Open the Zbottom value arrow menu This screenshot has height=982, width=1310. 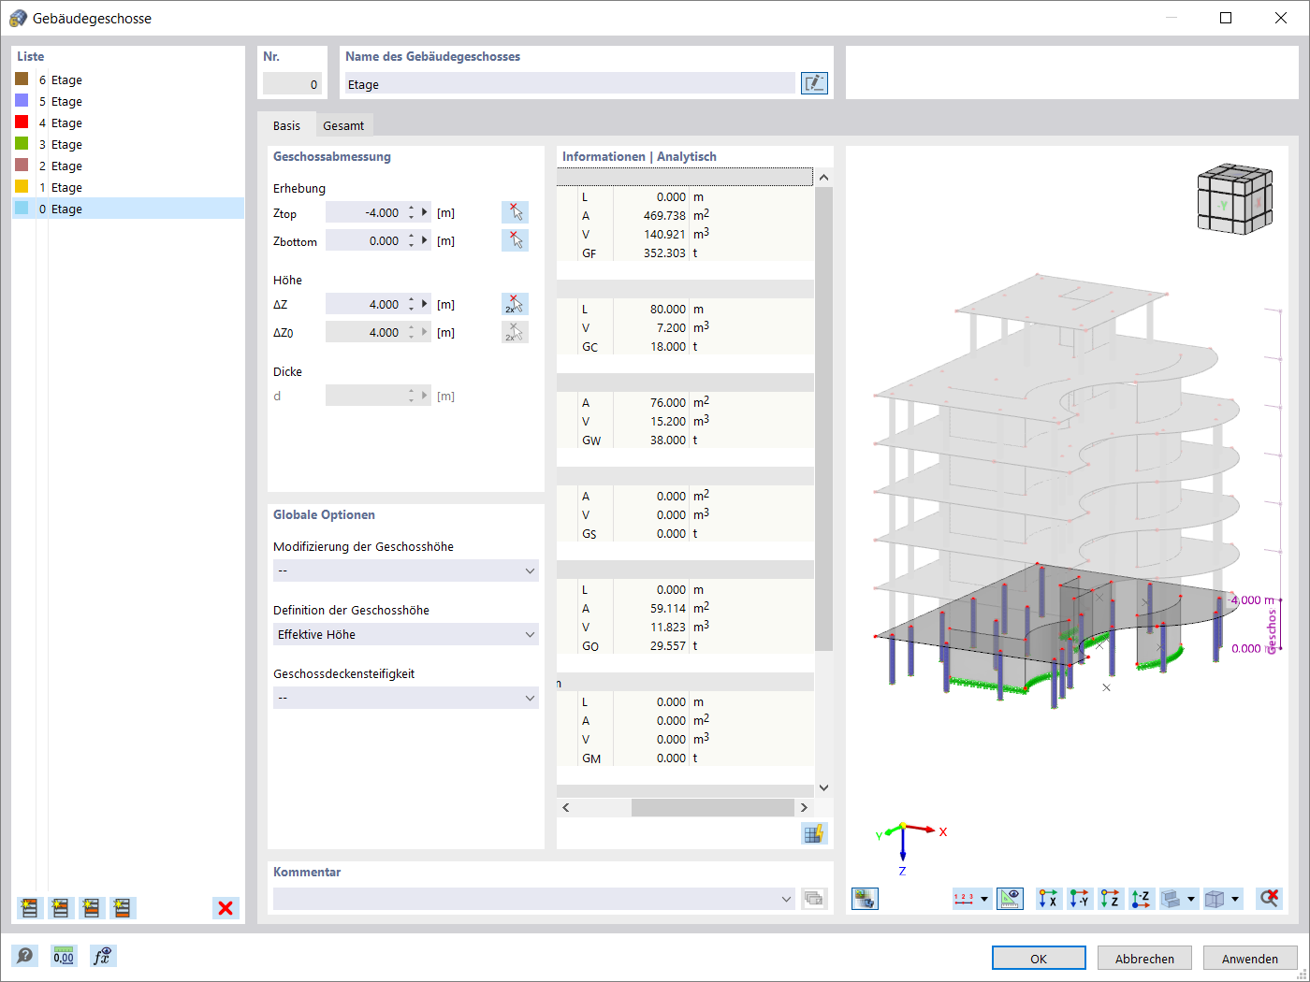coord(425,240)
